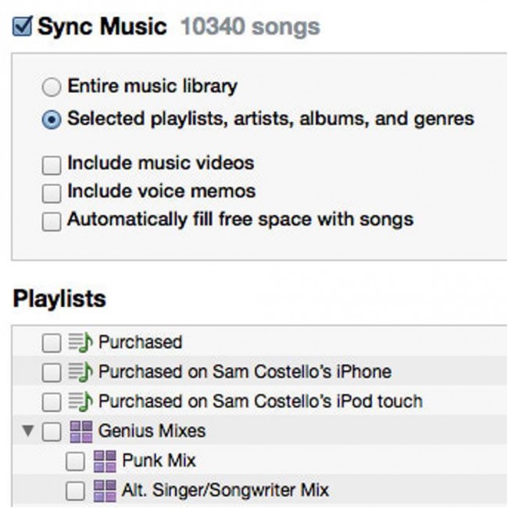Collapse the Genius Mixes disclosure triangle
Image resolution: width=508 pixels, height=508 pixels.
coord(28,431)
